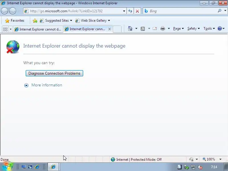Click the RSS Feeds icon
Screen dimensions: 228x171
click(x=143, y=29)
